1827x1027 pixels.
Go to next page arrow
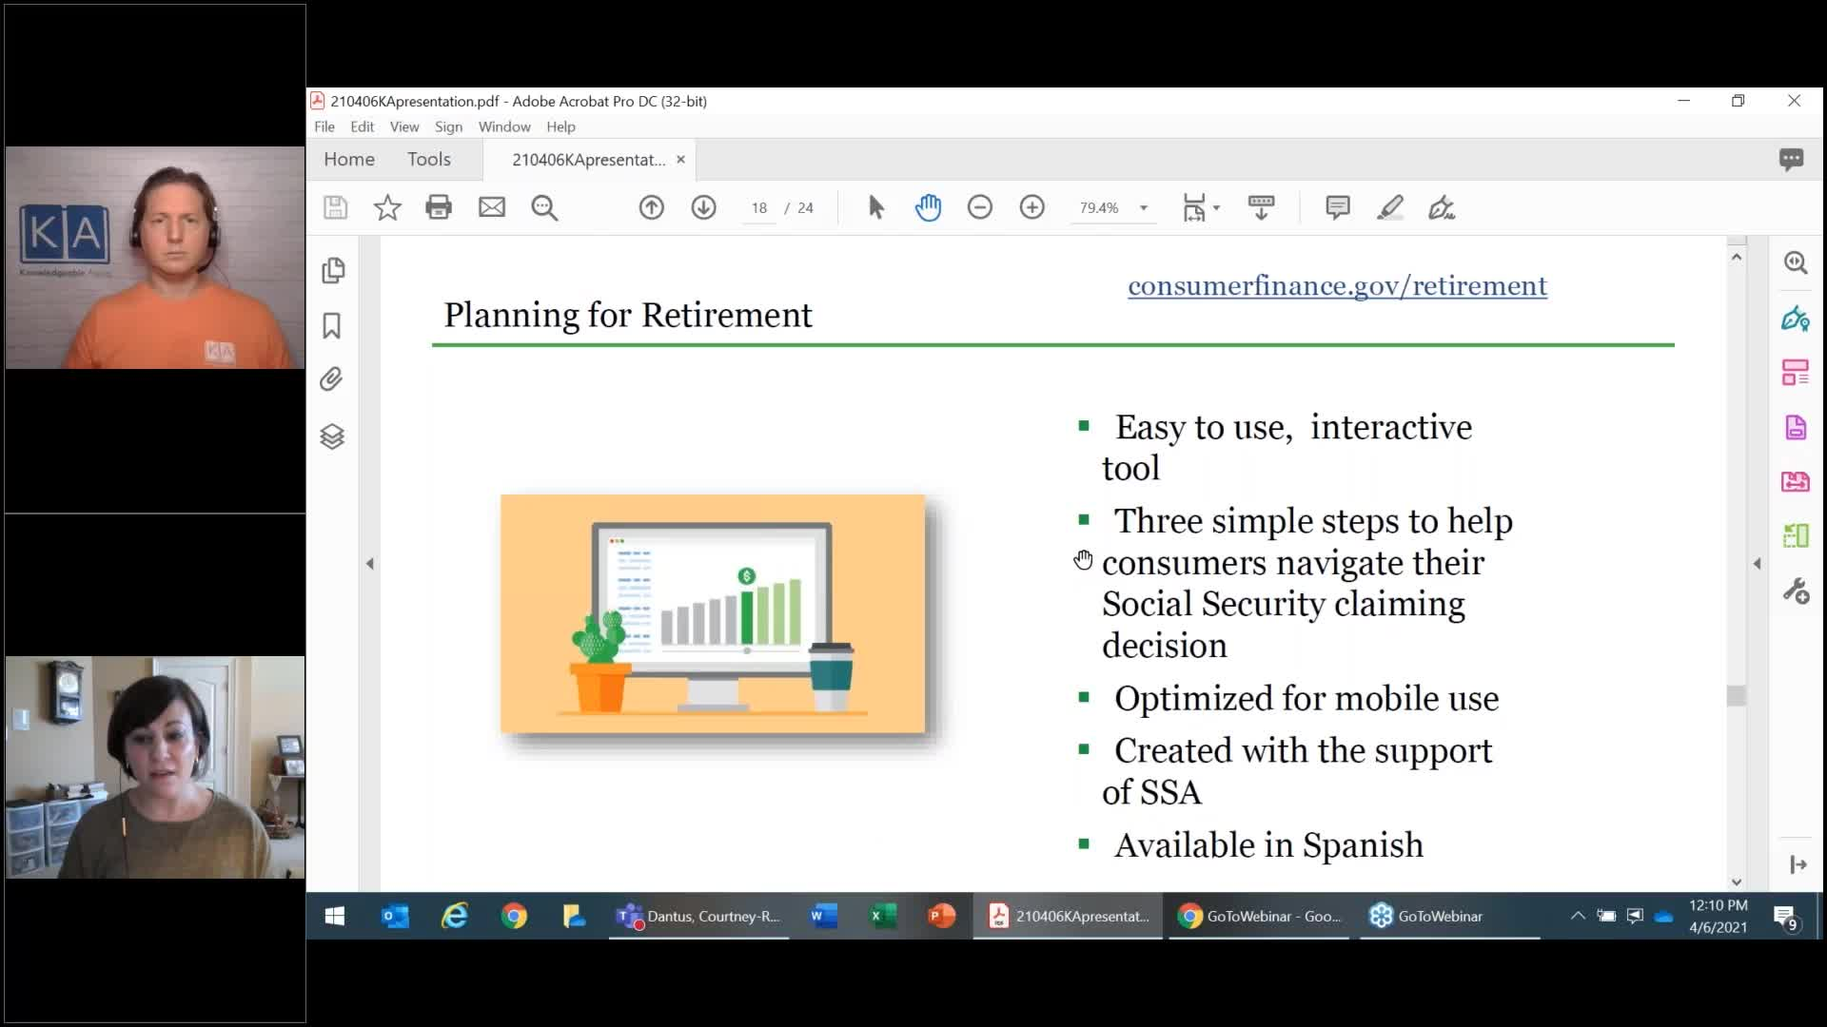click(703, 207)
